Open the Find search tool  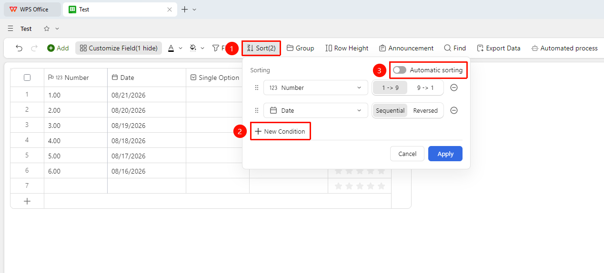click(x=455, y=48)
